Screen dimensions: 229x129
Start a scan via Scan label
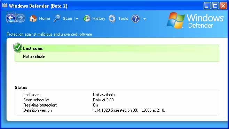(x=67, y=18)
